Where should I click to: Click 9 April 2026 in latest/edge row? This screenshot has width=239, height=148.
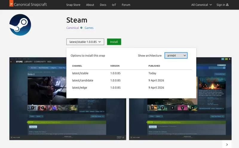click(x=156, y=87)
